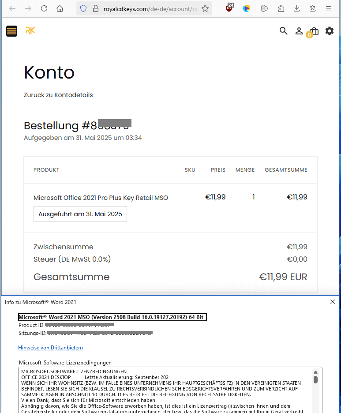Click the Ausgeführt am 31. Mai 2025 button

(x=80, y=214)
